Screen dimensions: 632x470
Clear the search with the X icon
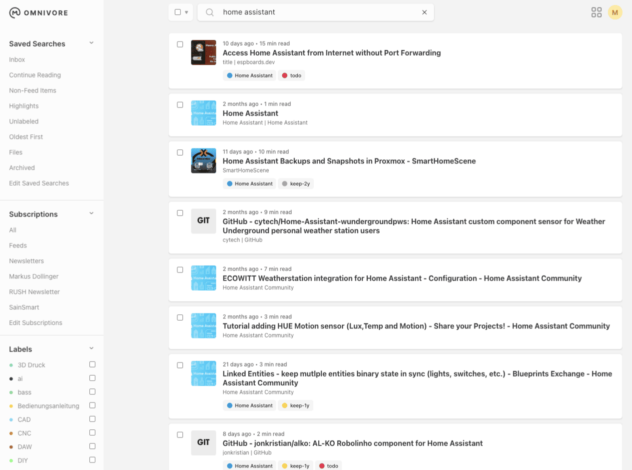click(424, 12)
